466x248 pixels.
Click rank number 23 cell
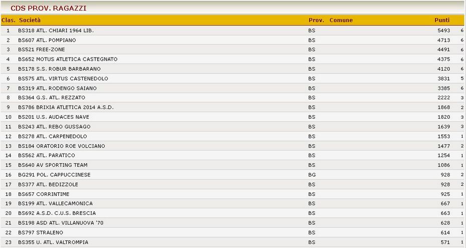point(9,242)
